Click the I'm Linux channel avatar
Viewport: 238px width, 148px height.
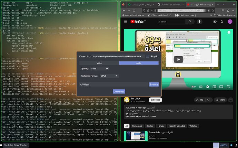point(127,100)
